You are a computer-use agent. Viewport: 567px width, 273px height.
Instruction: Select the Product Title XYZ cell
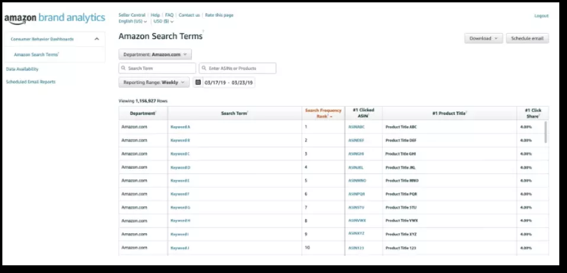tap(450, 235)
